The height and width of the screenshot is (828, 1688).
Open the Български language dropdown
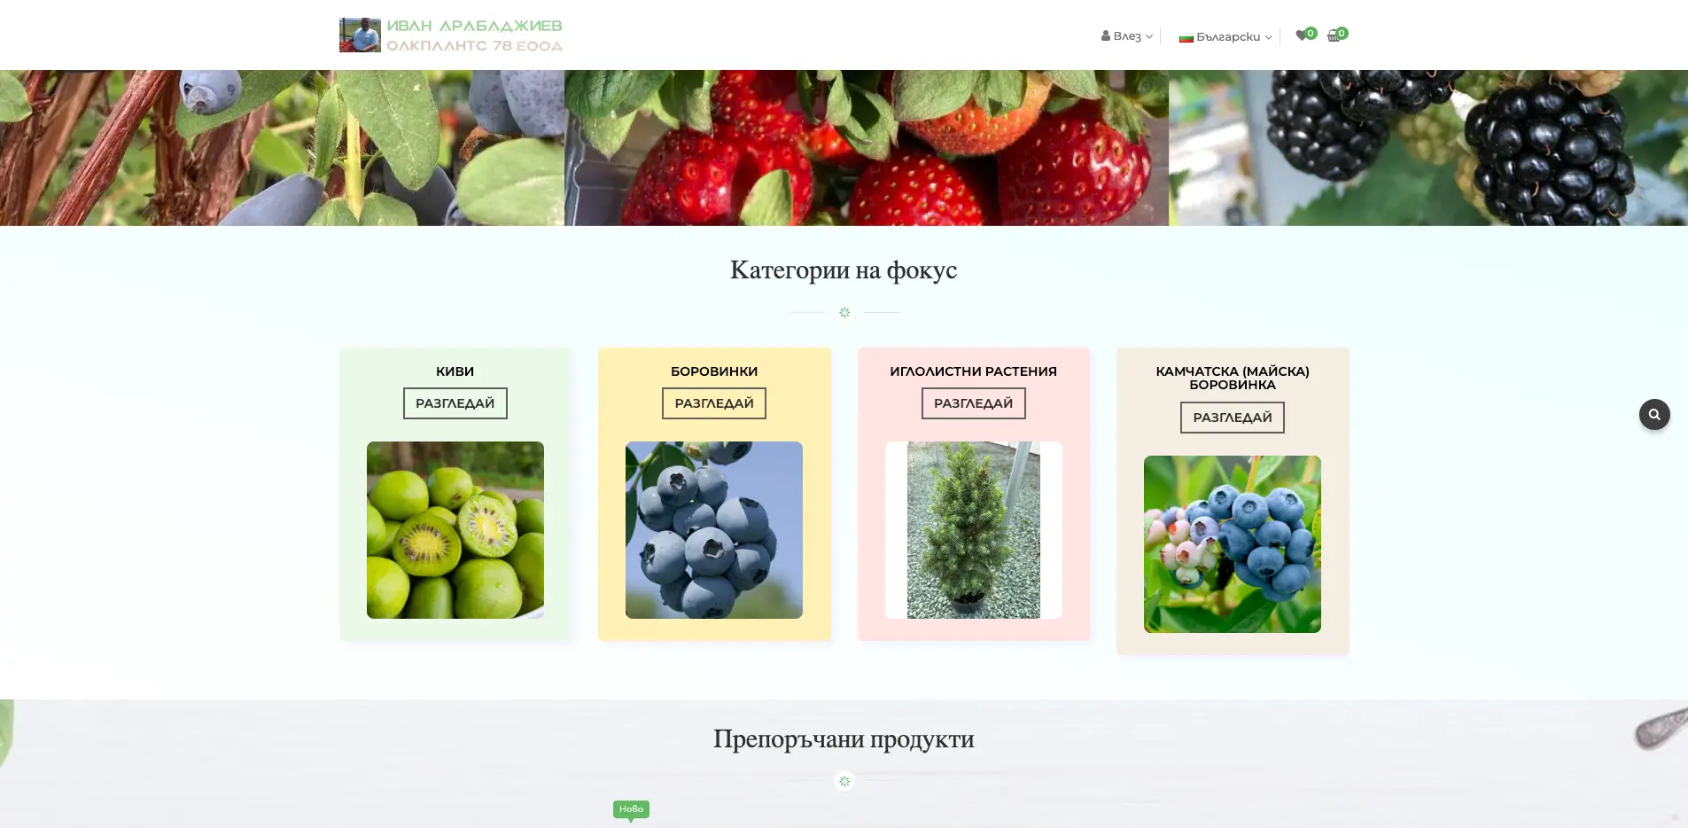tap(1225, 37)
